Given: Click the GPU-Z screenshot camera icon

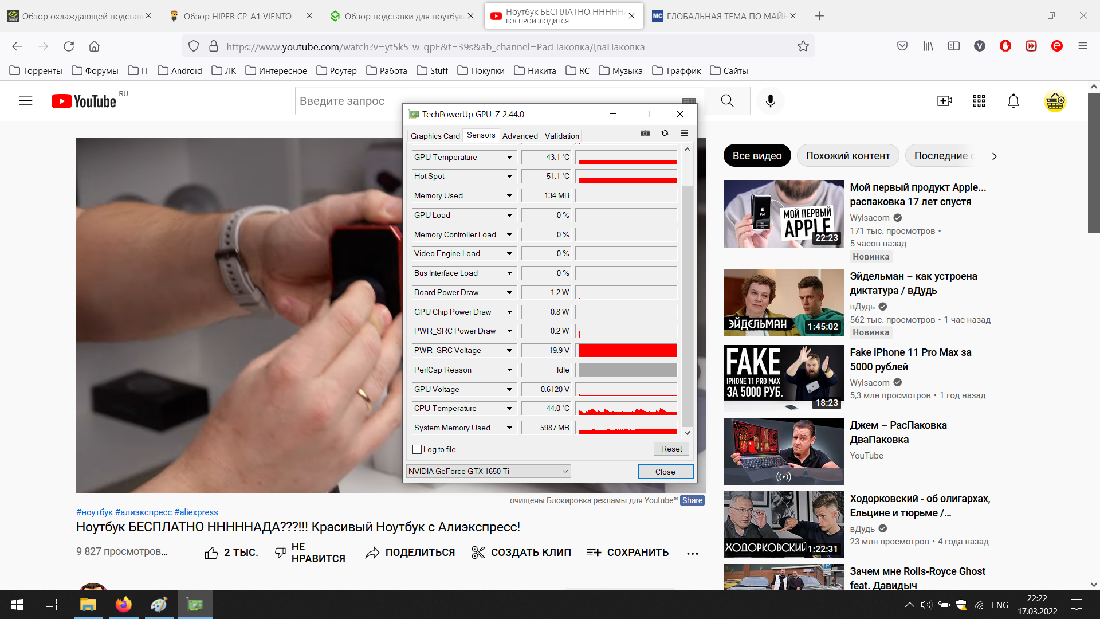Looking at the screenshot, I should (x=645, y=133).
